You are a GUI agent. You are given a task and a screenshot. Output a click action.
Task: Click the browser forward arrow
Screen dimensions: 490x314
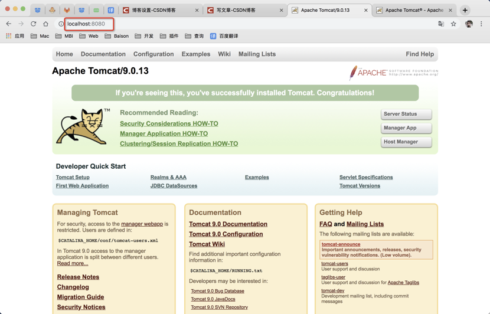click(21, 24)
